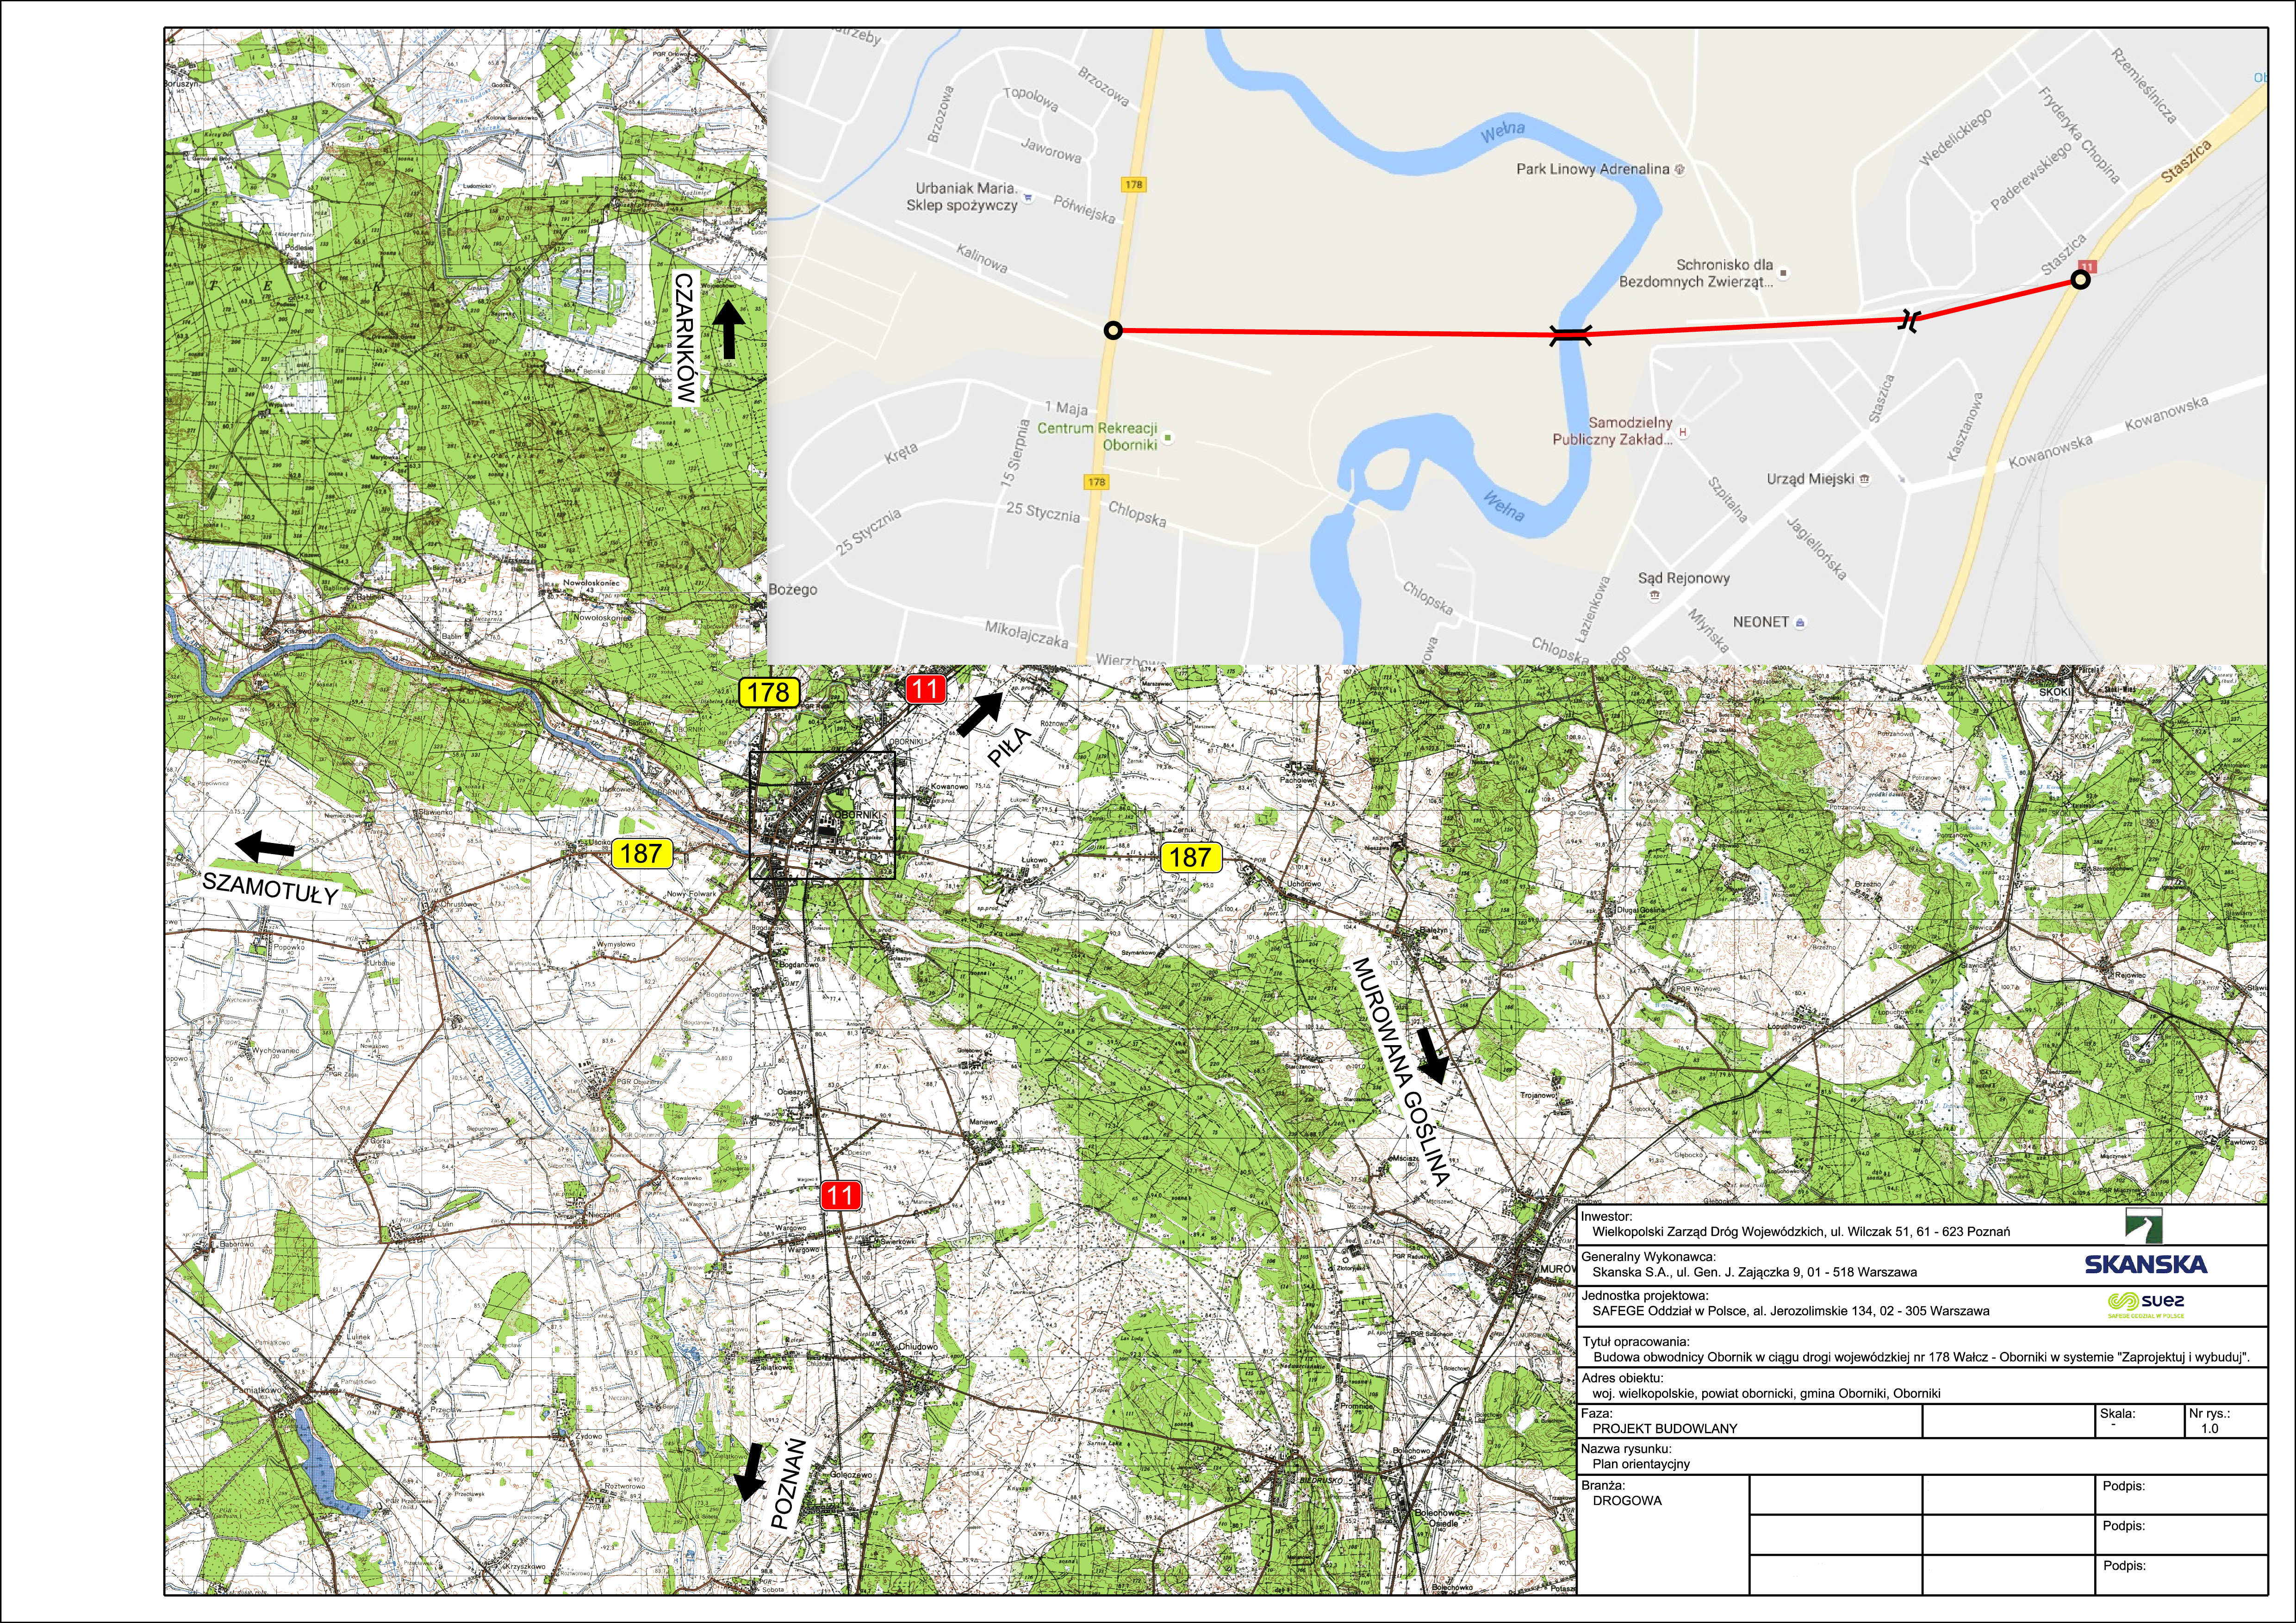Click the PIŁA direction label

[x=1008, y=747]
